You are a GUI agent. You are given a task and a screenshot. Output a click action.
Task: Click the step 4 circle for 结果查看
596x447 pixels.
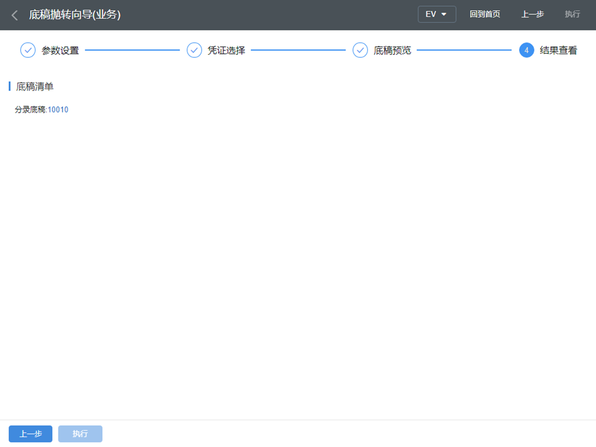[526, 50]
